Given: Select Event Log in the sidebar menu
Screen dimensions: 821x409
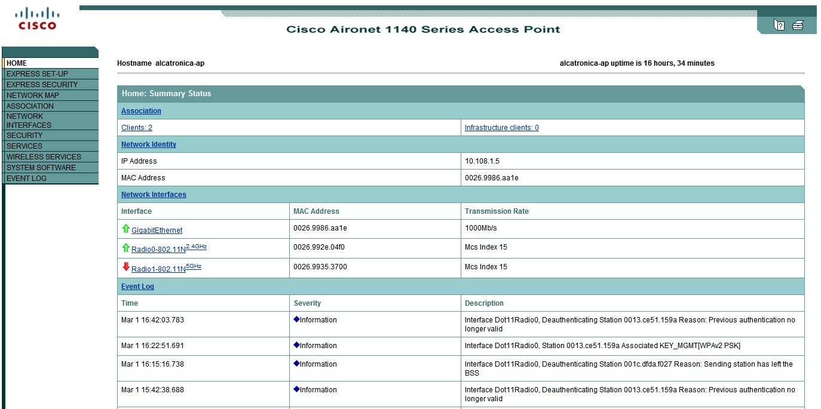Looking at the screenshot, I should pos(26,179).
